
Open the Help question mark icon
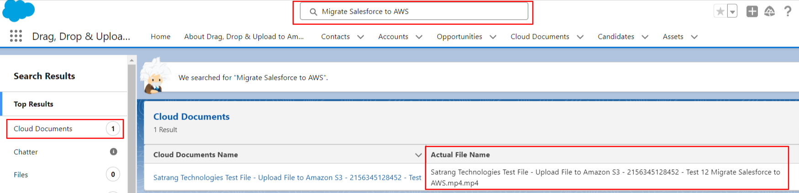pyautogui.click(x=788, y=11)
